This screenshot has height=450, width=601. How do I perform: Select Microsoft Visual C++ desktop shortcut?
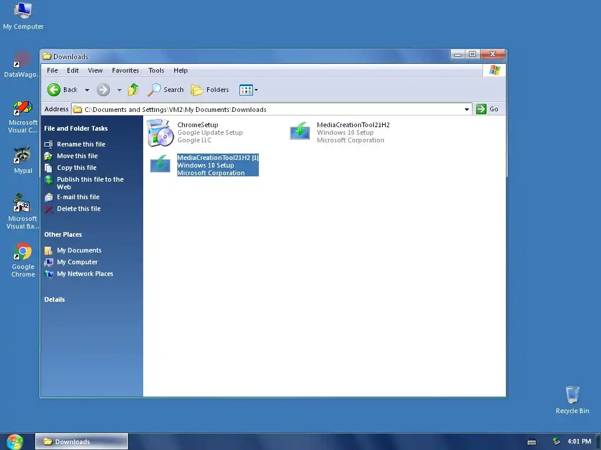23,117
